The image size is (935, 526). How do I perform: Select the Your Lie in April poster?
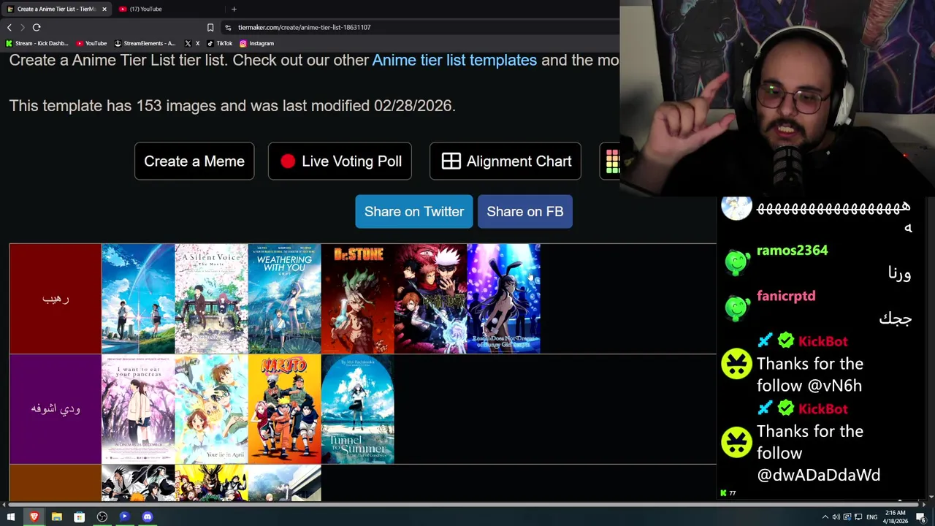211,409
